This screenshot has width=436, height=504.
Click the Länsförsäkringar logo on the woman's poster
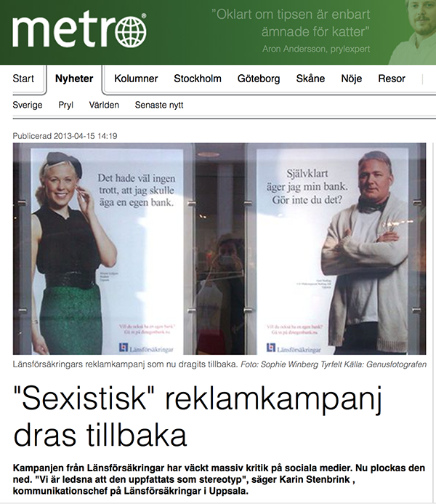tap(146, 348)
